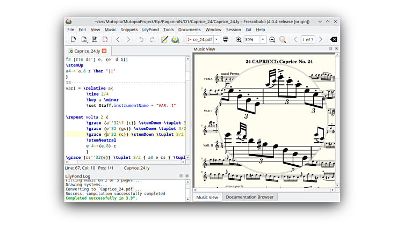Screen dimensions: 404x227
Task: Float the Music View panel
Action: [x=330, y=49]
